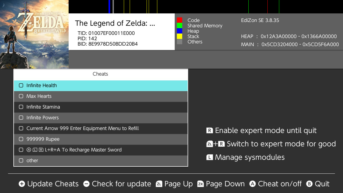
Task: Select the Current Arrow 999 row text
Action: [x=83, y=128]
